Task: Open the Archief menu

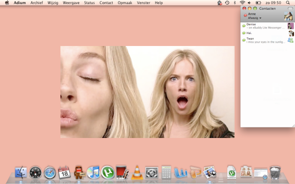Action: pos(37,3)
